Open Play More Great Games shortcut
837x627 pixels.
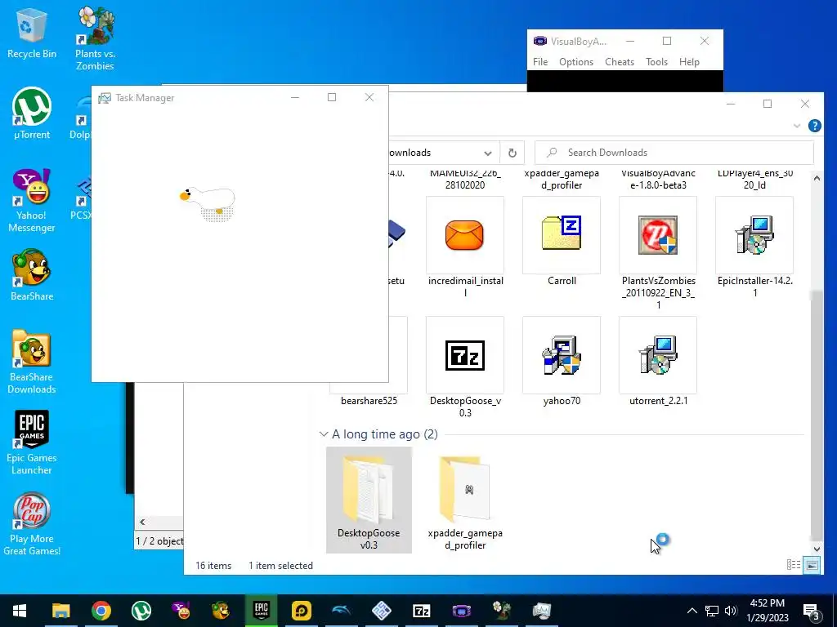[x=32, y=524]
